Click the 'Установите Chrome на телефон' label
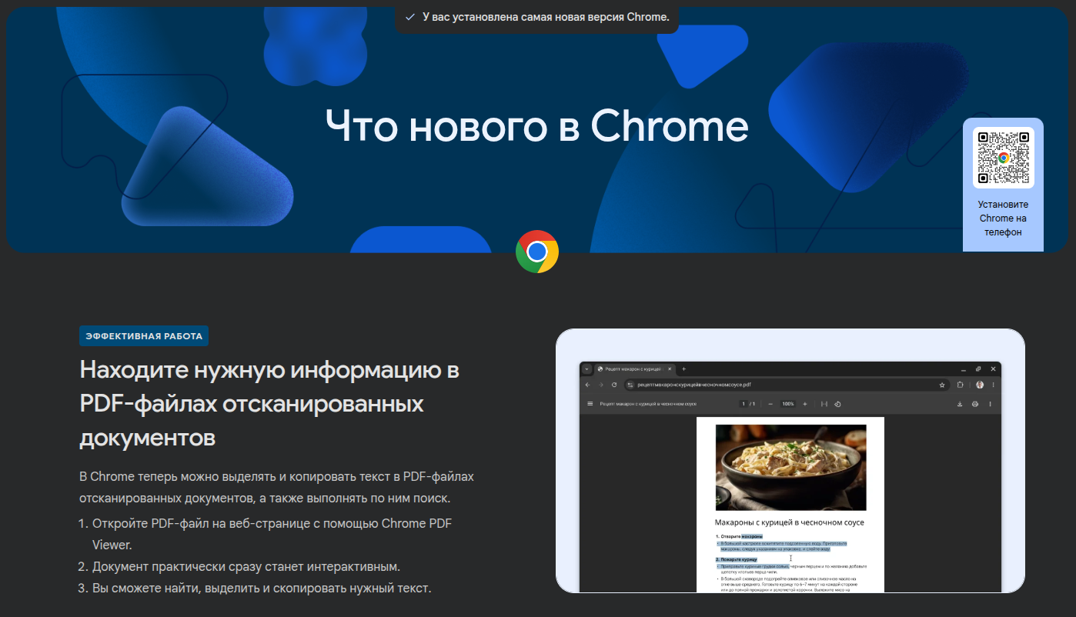Viewport: 1076px width, 617px height. [x=1003, y=218]
